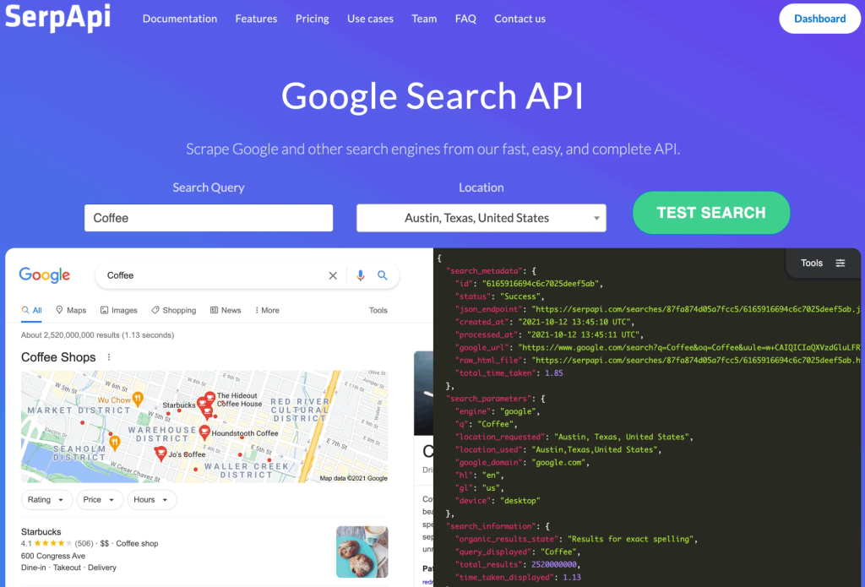Click Tools under the Google search bar

point(378,310)
